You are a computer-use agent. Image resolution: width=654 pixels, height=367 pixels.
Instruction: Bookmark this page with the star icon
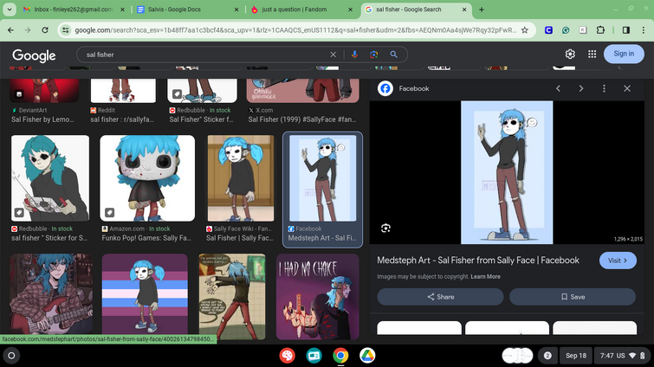click(525, 30)
